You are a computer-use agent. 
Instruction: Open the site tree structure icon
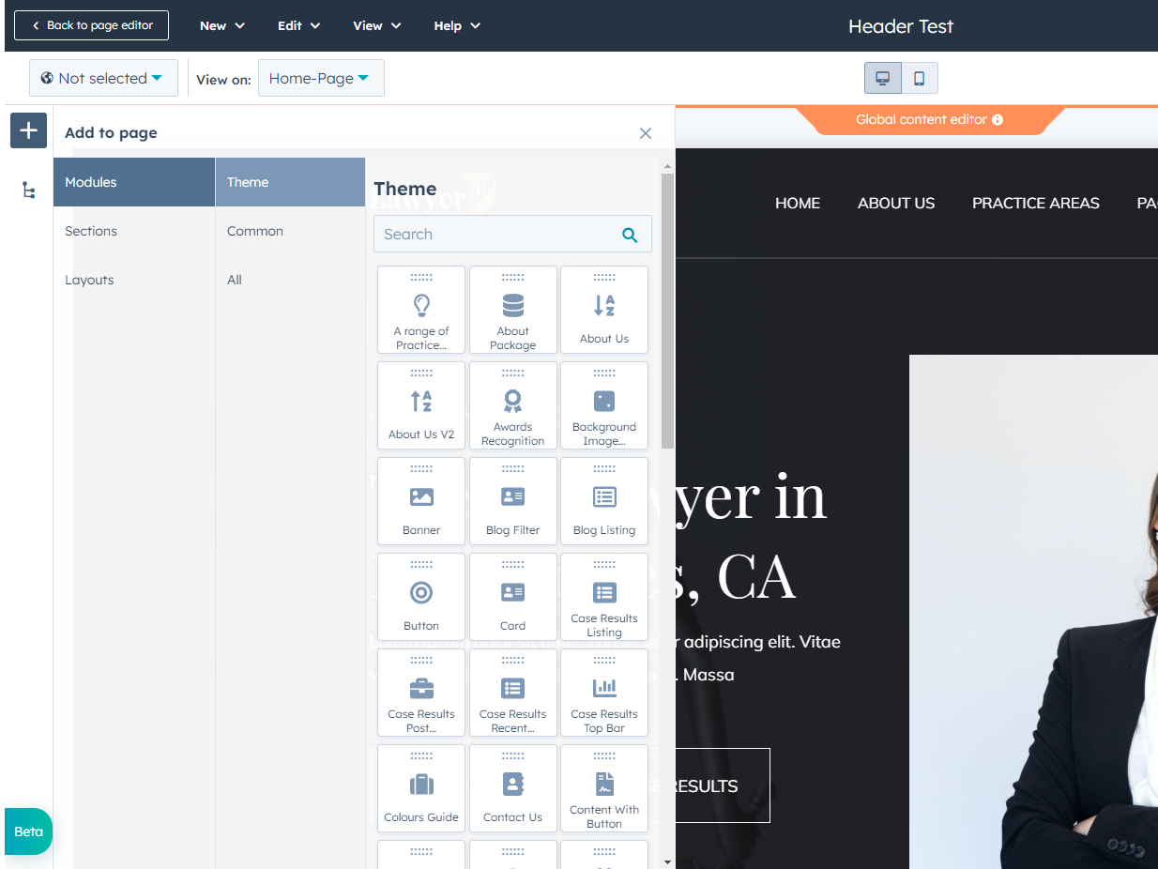click(x=28, y=191)
